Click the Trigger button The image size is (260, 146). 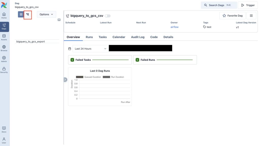[248, 5]
